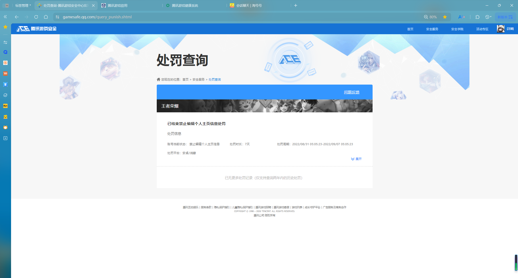The width and height of the screenshot is (518, 278).
Task: Open footer link 儿童隐私保护指引
Action: click(x=242, y=207)
